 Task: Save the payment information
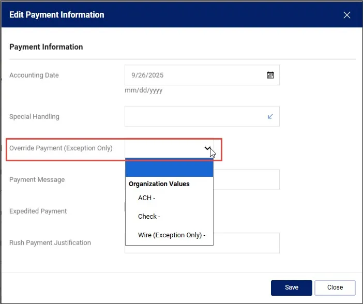[292, 287]
